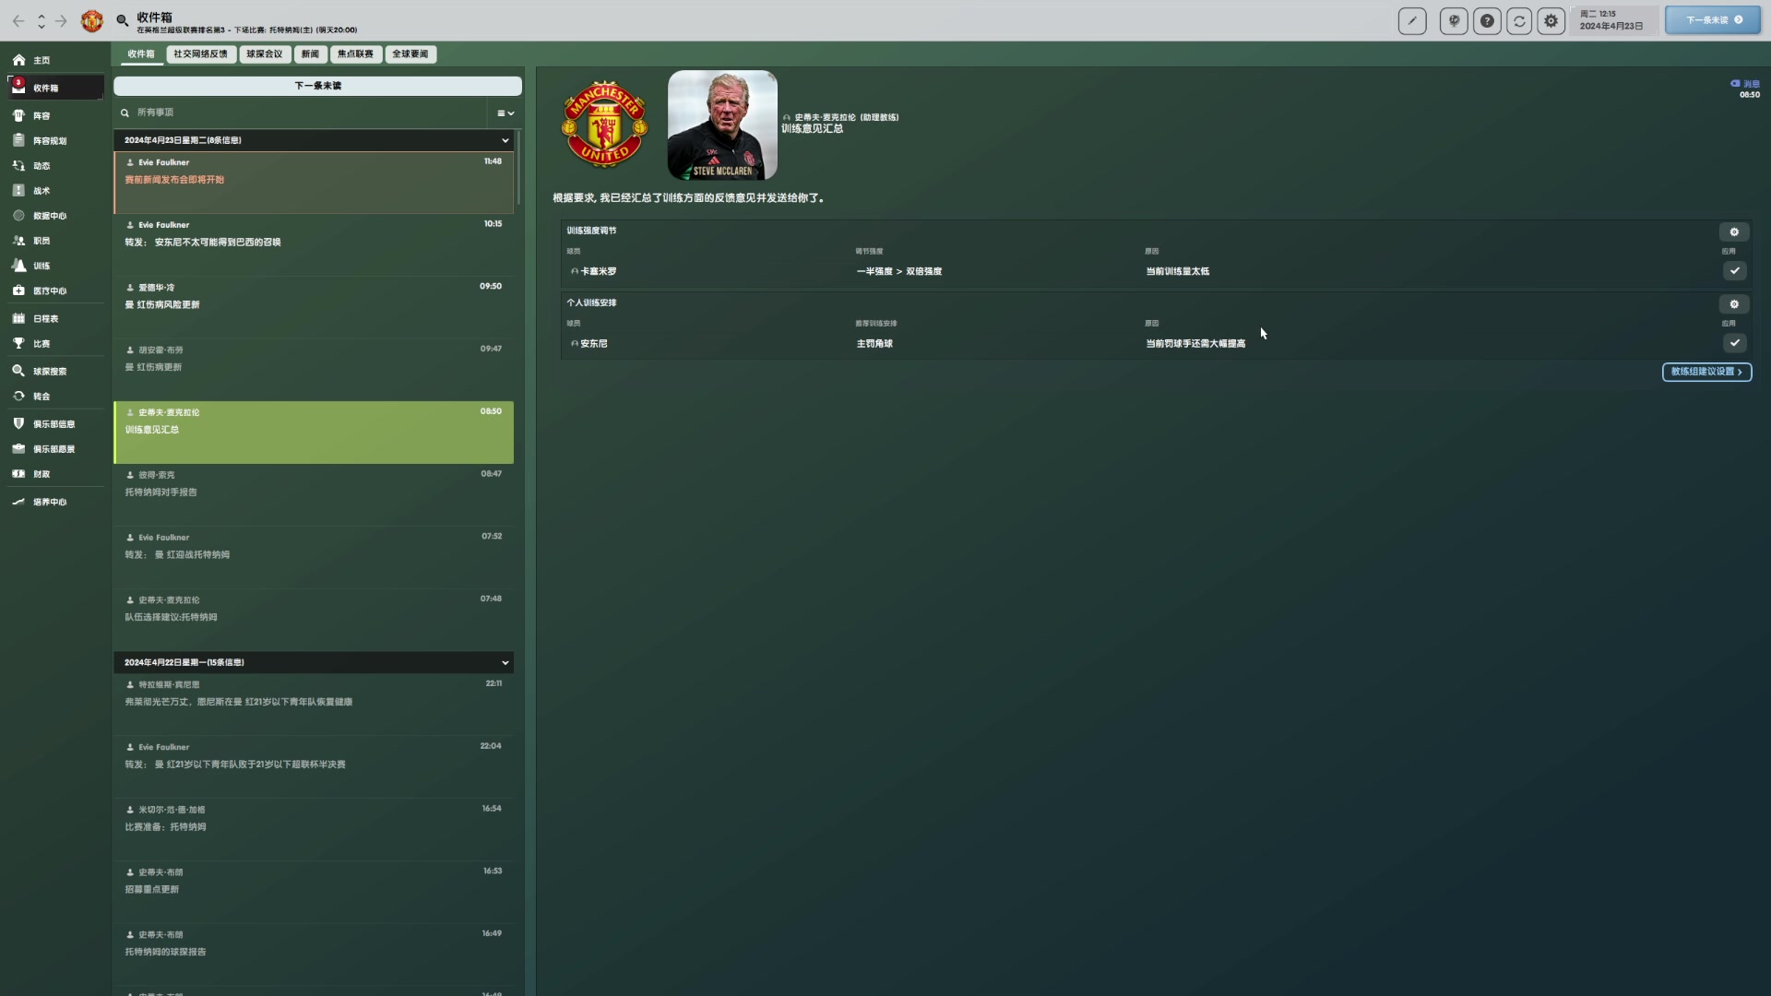Click the magnifier search icon beside 收件箱 title
This screenshot has width=1771, height=996.
pos(122,20)
